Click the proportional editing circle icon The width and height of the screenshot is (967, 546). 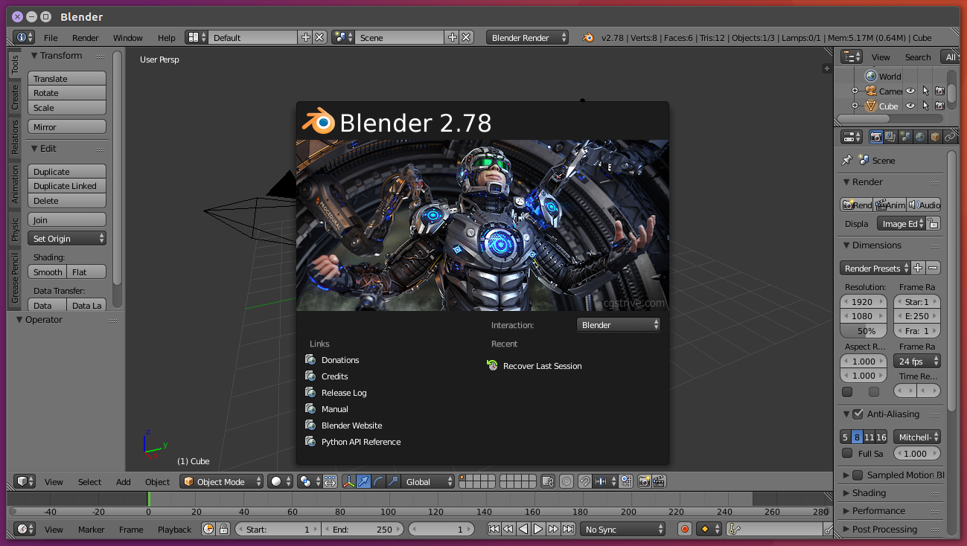pyautogui.click(x=566, y=481)
